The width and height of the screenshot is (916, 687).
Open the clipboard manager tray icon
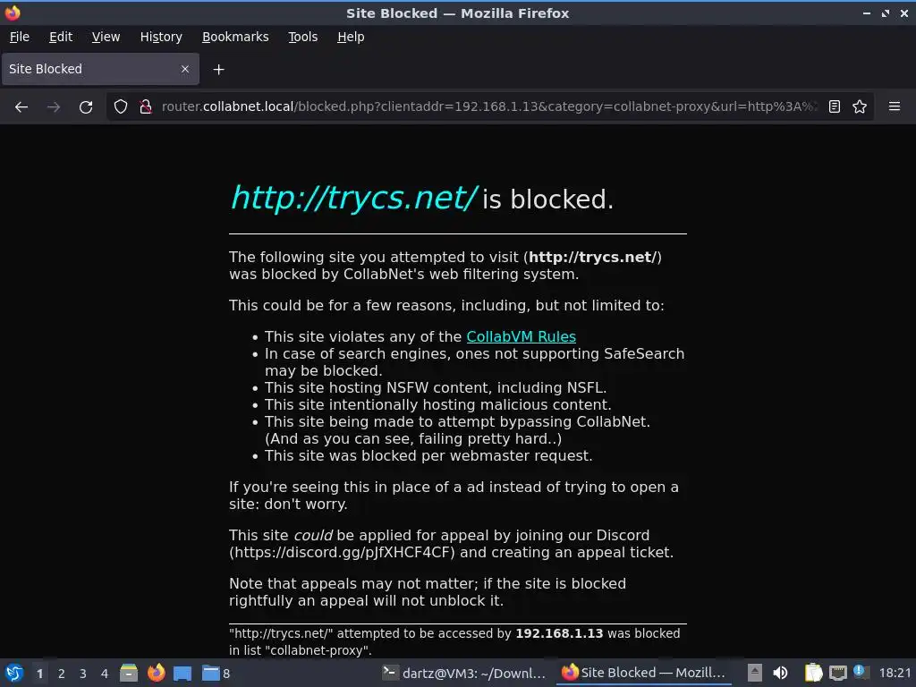coord(813,673)
